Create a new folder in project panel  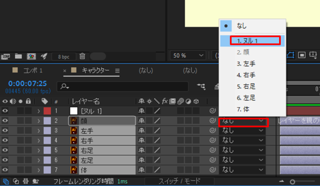point(18,56)
